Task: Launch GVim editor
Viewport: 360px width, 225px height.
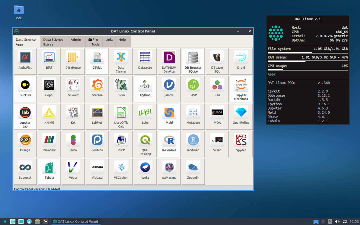Action: 121,89
